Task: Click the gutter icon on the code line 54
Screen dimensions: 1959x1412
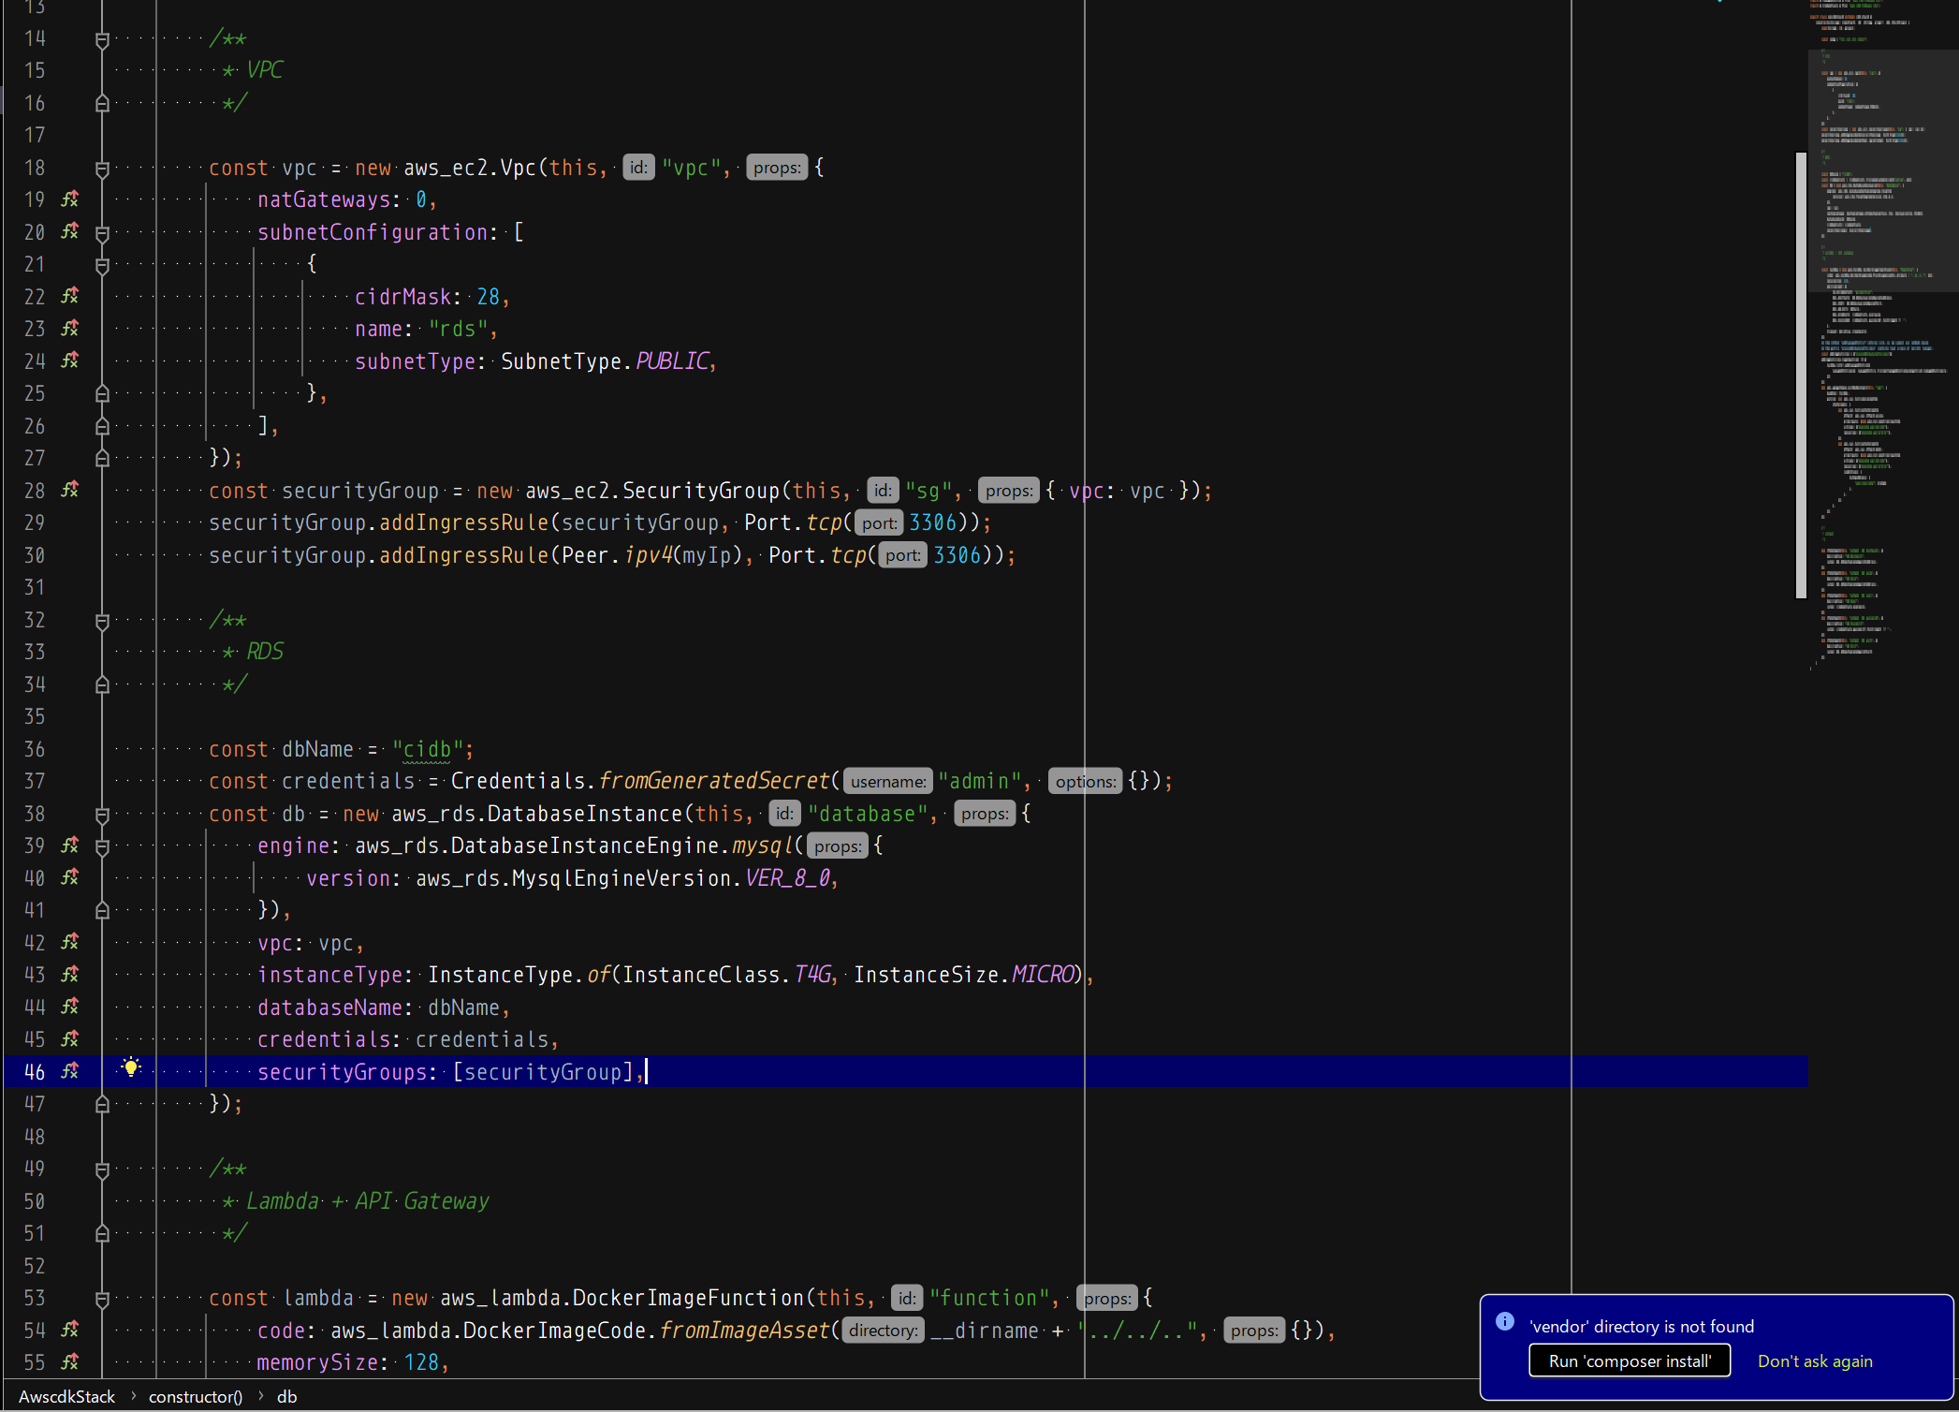Action: (x=70, y=1330)
